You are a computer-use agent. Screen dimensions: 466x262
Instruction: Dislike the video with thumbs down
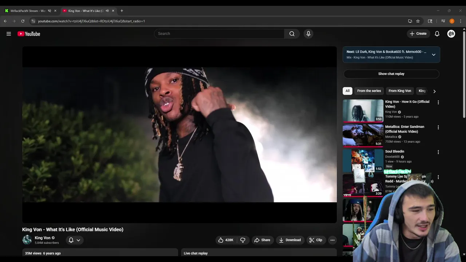(x=243, y=240)
